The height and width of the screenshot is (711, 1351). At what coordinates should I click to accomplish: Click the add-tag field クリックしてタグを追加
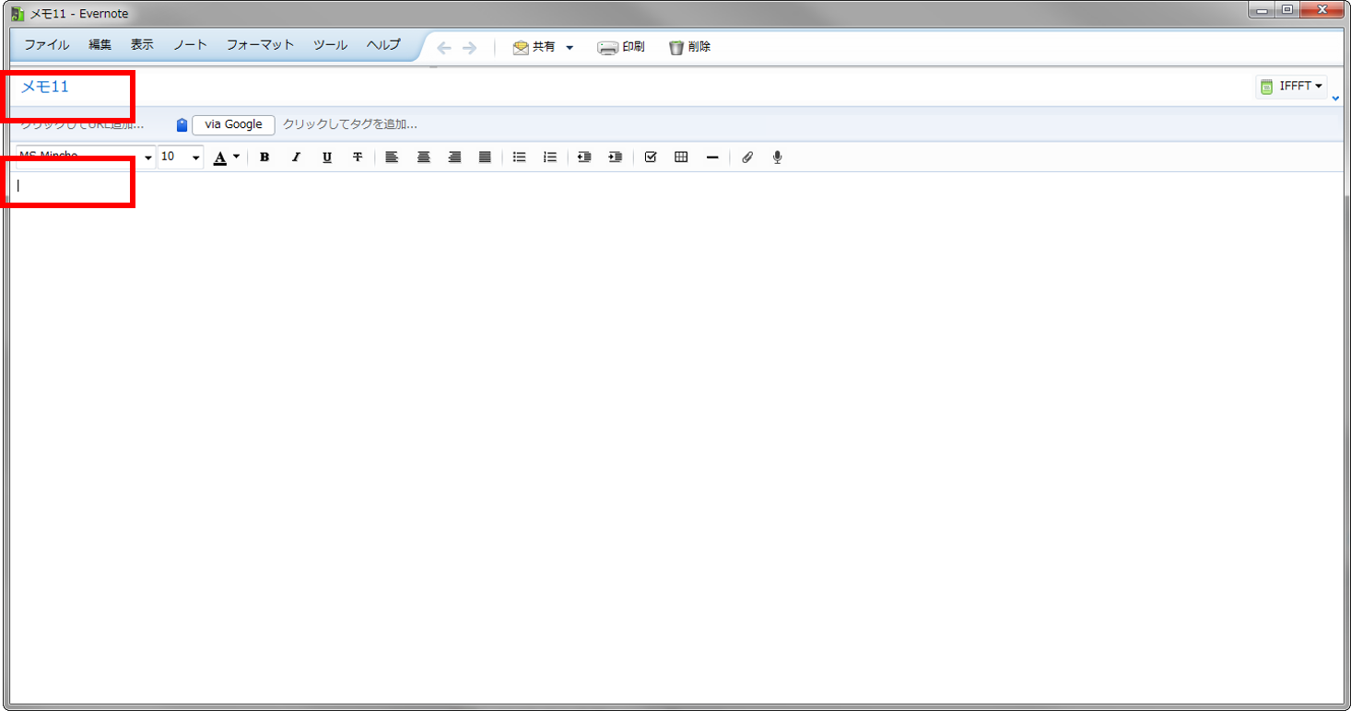tap(350, 124)
